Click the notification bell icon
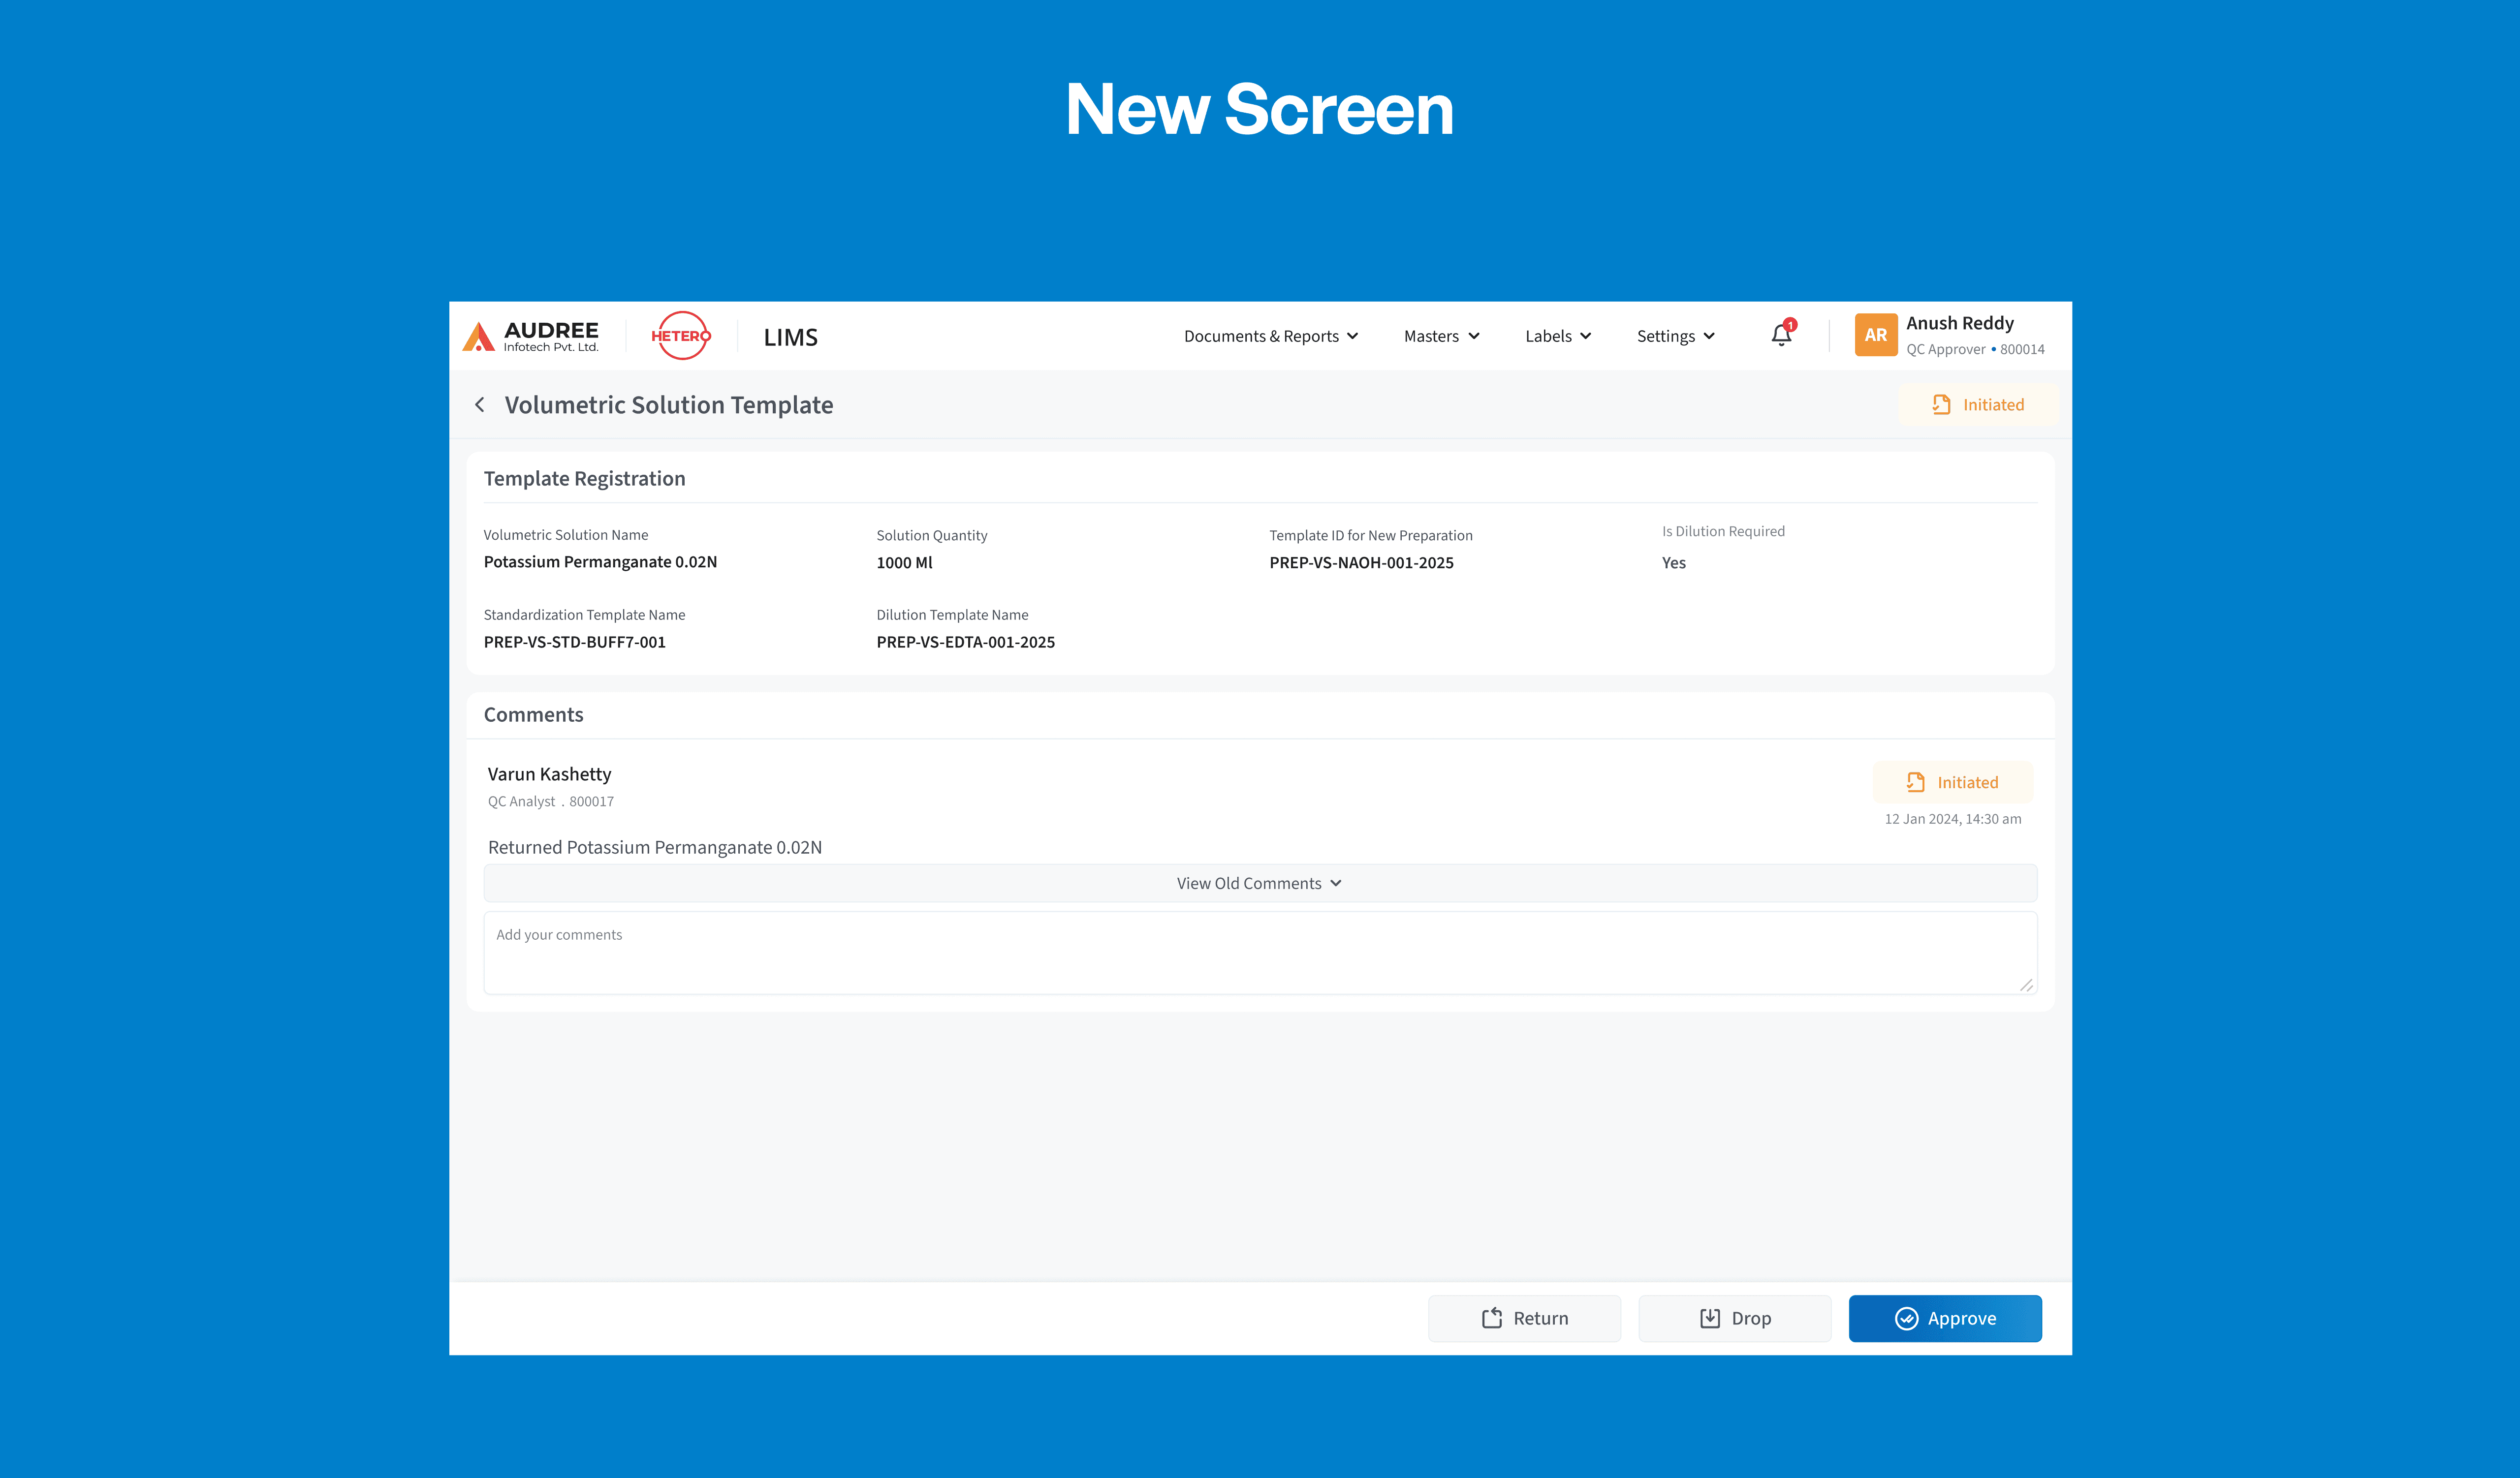This screenshot has height=1478, width=2520. 1781,336
